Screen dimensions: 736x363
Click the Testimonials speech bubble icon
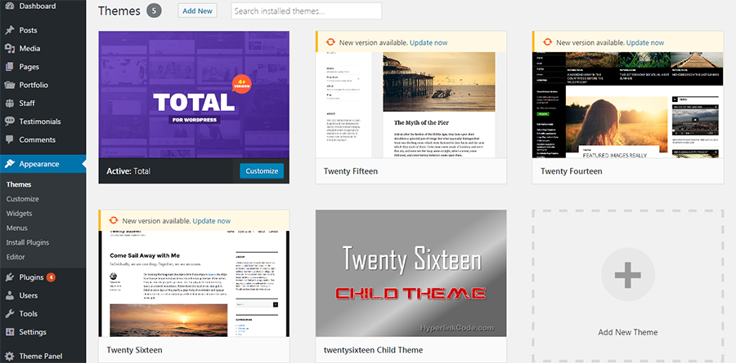click(9, 122)
